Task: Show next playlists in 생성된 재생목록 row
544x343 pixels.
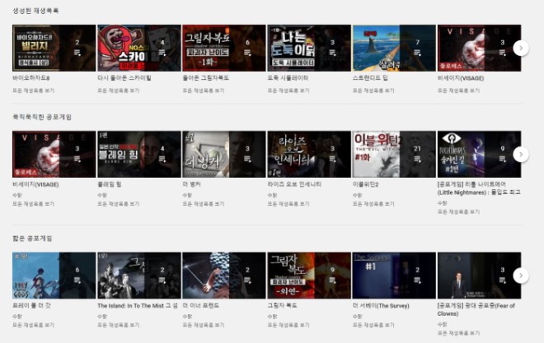Action: [x=521, y=48]
